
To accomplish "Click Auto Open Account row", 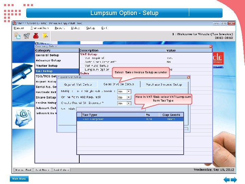I will [x=146, y=62].
